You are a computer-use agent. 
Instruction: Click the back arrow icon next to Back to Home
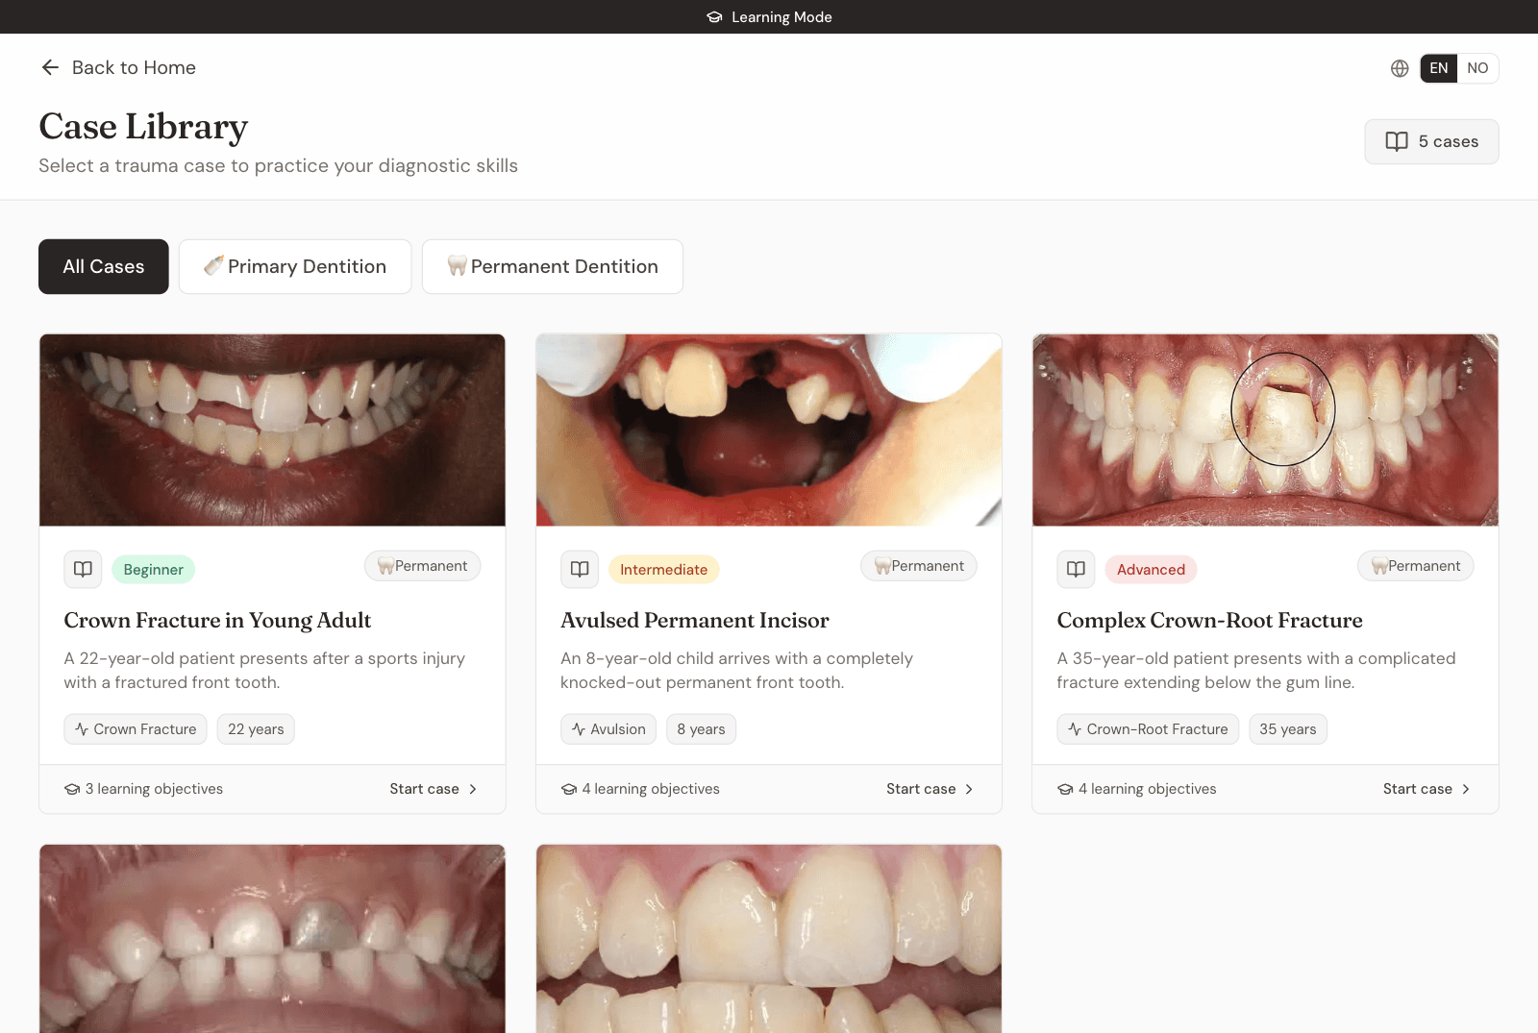point(50,67)
